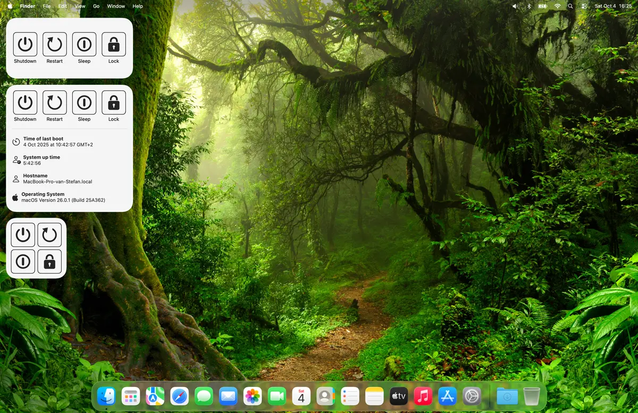The height and width of the screenshot is (413, 638).
Task: Open the Music app in the Dock
Action: tap(423, 396)
